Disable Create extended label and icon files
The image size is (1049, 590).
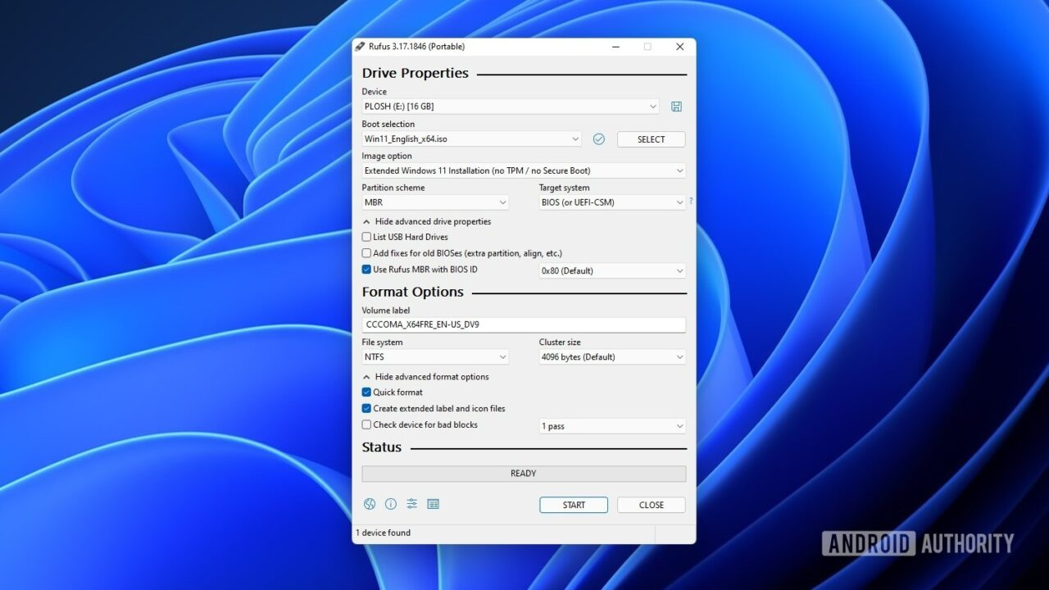pyautogui.click(x=366, y=408)
